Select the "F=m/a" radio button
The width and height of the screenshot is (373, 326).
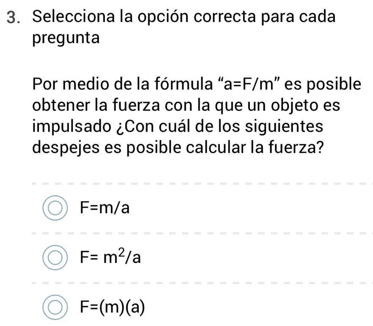point(55,207)
